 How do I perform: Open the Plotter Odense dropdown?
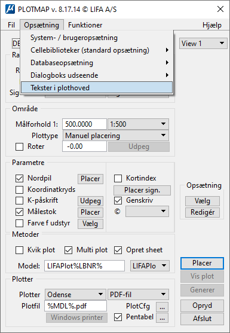pos(75,295)
